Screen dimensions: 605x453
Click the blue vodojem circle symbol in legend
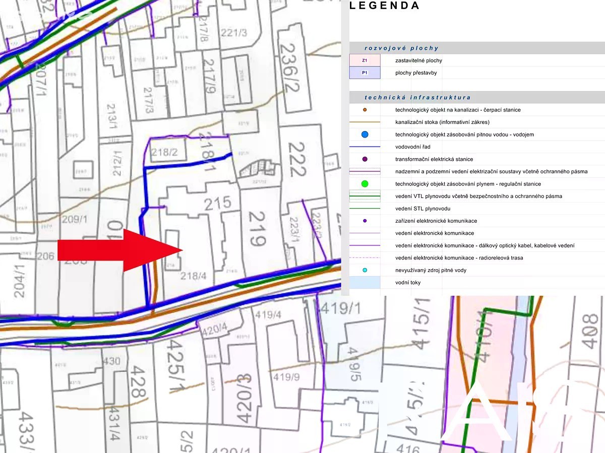click(365, 135)
